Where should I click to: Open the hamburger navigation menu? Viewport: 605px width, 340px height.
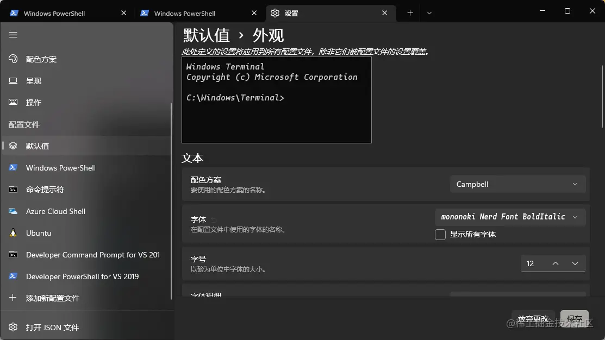pyautogui.click(x=13, y=35)
